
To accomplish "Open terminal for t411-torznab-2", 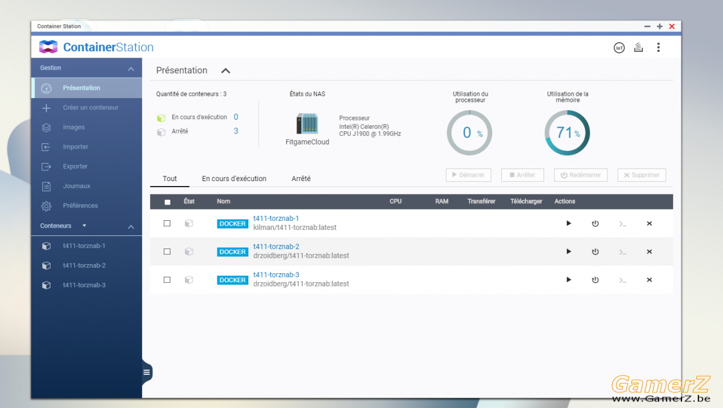I will 622,252.
